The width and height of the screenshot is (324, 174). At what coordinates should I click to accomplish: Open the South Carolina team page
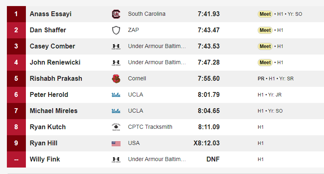click(147, 14)
